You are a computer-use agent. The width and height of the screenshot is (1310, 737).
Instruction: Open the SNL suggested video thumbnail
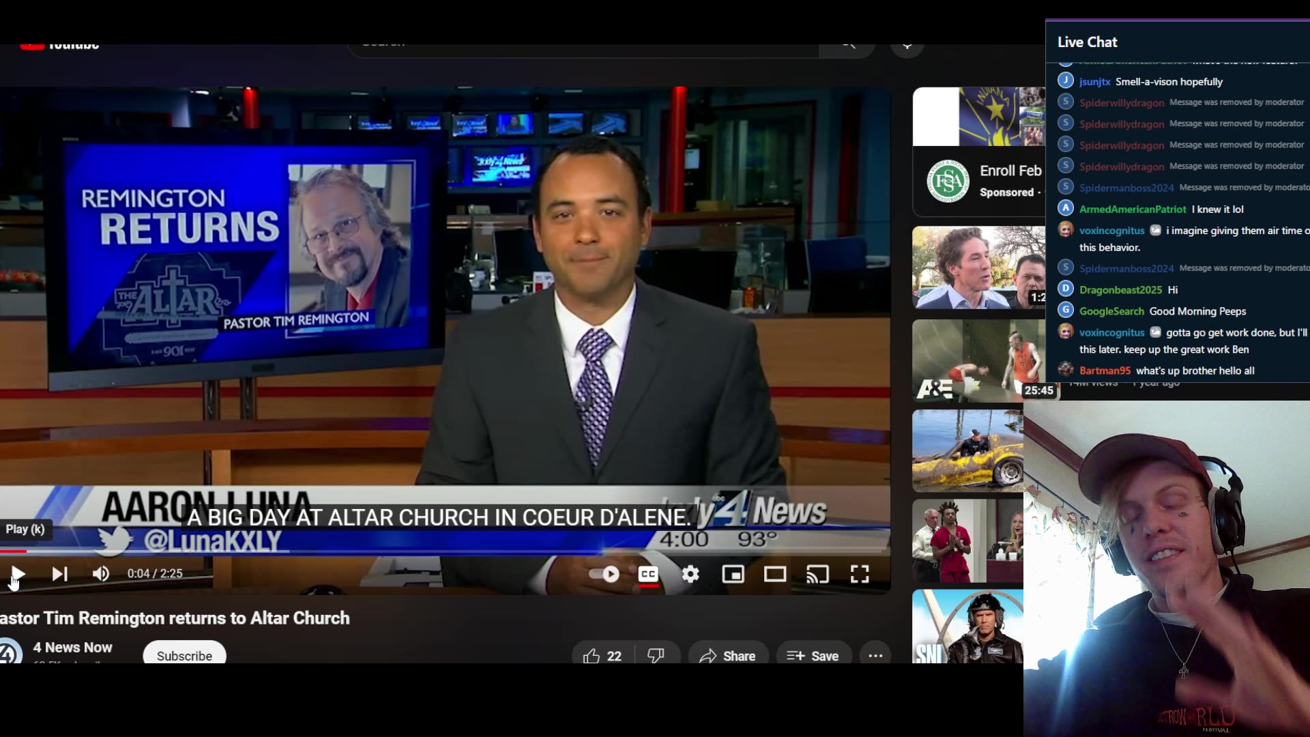coord(967,626)
